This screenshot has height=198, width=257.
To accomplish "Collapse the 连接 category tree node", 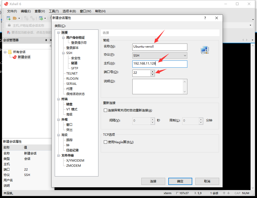I will pos(58,33).
